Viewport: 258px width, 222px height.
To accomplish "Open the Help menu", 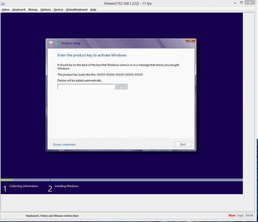I will tap(93, 10).
